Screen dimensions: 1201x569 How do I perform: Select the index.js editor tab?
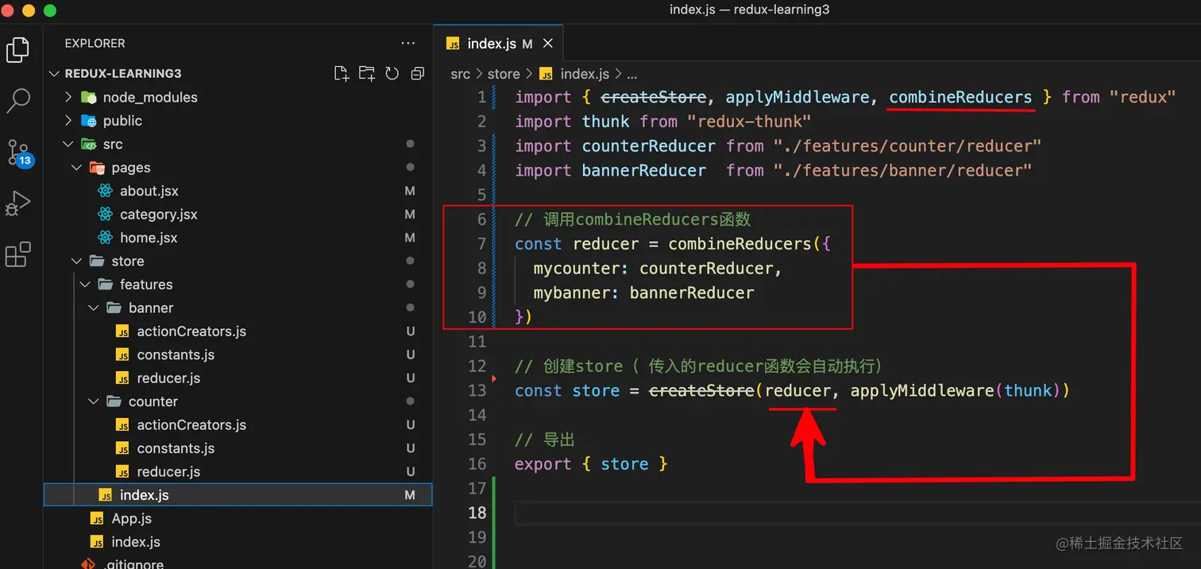click(x=499, y=44)
